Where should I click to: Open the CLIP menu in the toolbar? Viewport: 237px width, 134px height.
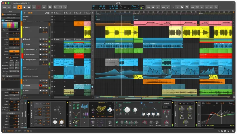[x=192, y=7]
